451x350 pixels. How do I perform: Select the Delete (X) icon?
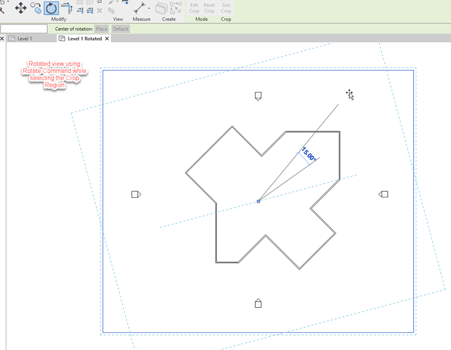coord(99,11)
